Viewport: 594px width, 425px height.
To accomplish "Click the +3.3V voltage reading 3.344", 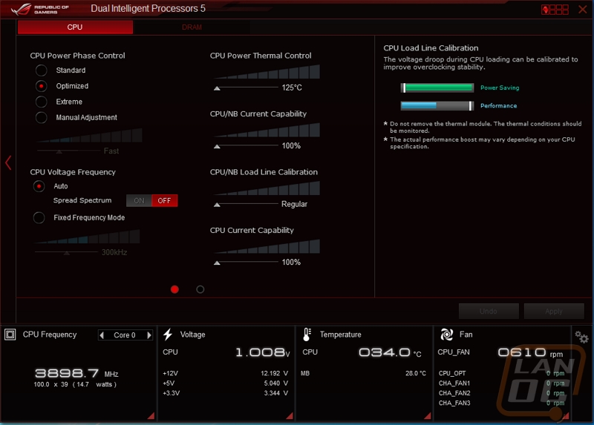I will pos(275,393).
